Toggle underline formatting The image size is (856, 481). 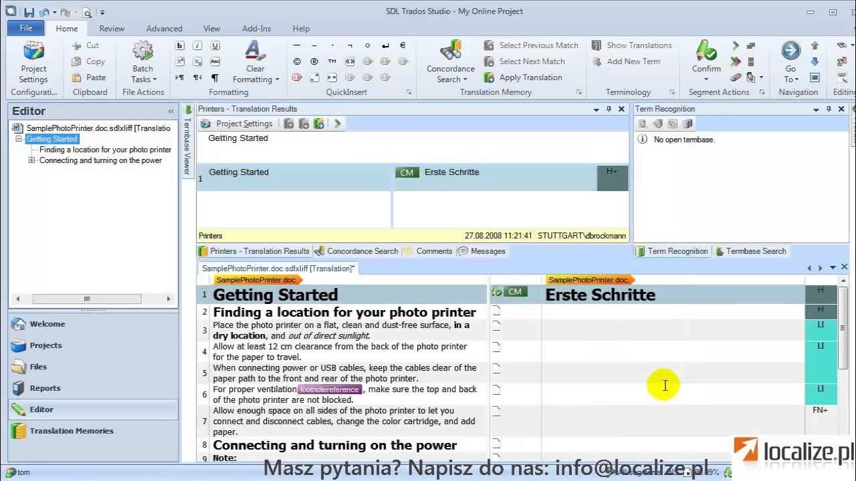(x=215, y=45)
